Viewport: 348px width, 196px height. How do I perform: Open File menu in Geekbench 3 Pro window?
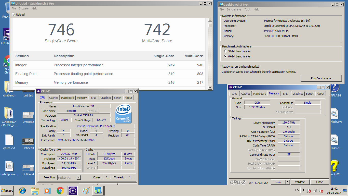pyautogui.click(x=222, y=9)
